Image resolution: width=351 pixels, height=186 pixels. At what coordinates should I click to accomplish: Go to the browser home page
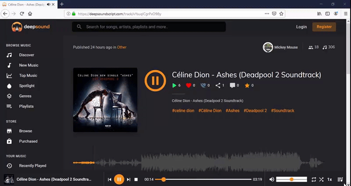tap(30, 14)
